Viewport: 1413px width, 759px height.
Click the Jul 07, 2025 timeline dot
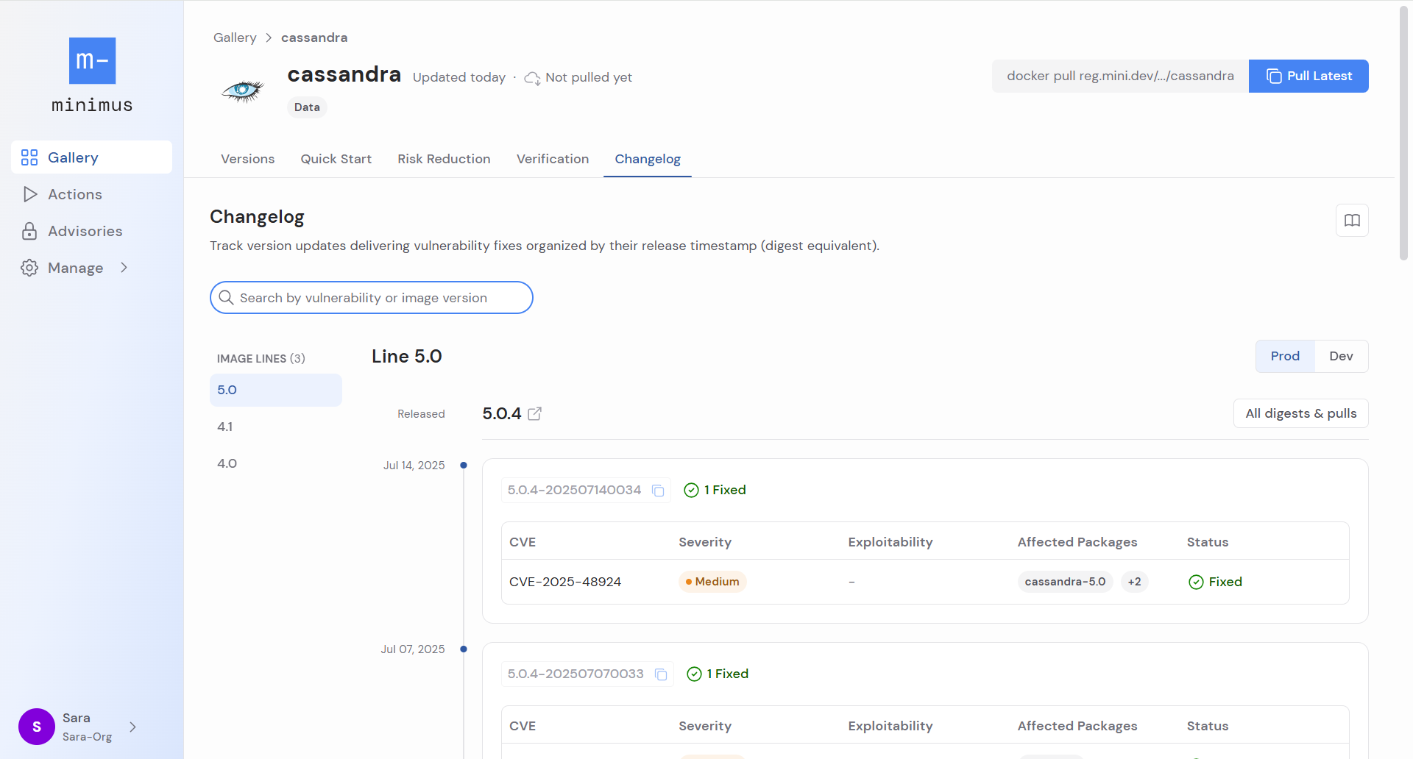464,649
